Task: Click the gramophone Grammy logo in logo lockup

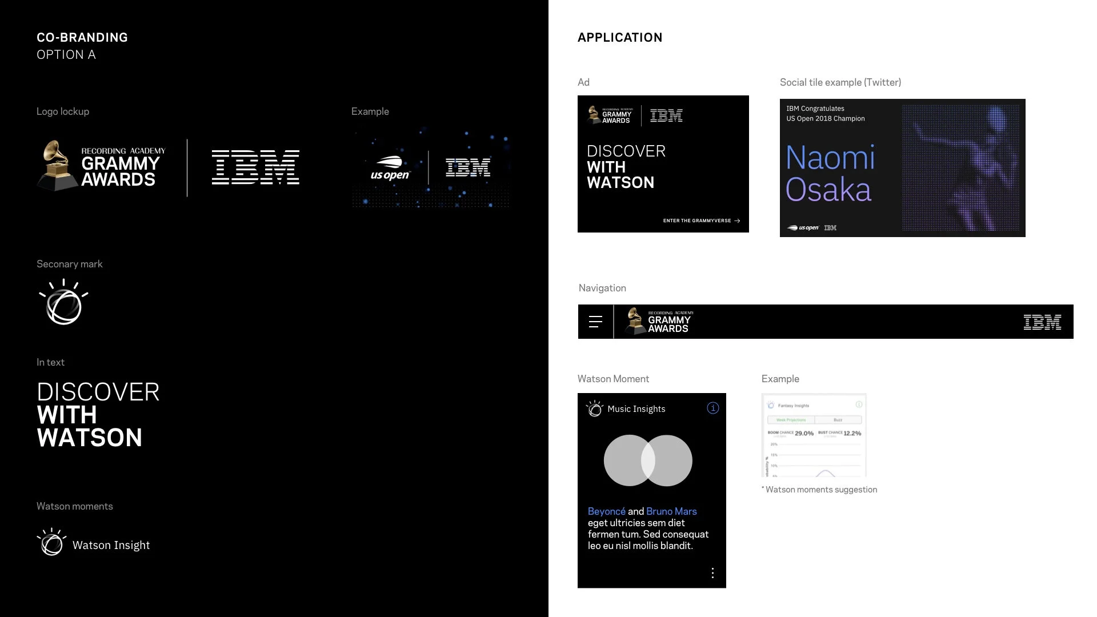Action: [56, 165]
